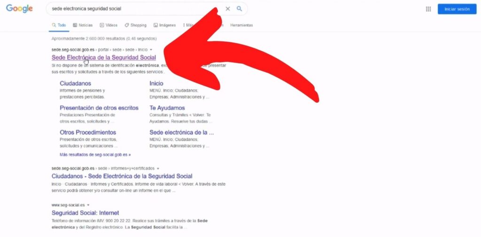Click the www.seg-social.es URL text
The width and height of the screenshot is (481, 237).
[x=68, y=205]
